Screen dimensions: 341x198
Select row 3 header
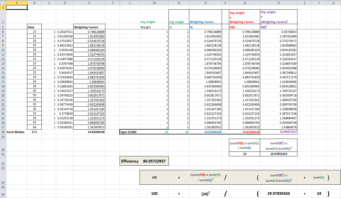tap(3, 27)
